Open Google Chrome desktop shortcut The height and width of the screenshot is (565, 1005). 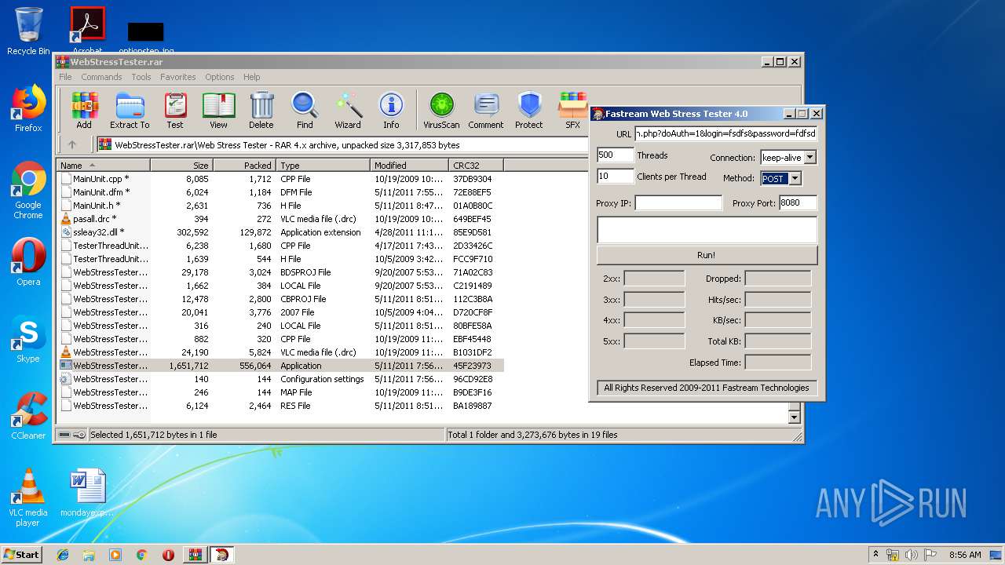tap(28, 191)
